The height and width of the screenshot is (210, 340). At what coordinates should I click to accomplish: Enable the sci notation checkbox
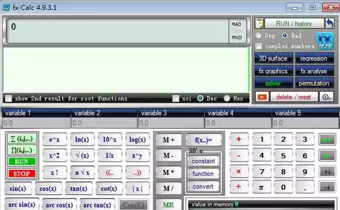click(x=175, y=98)
